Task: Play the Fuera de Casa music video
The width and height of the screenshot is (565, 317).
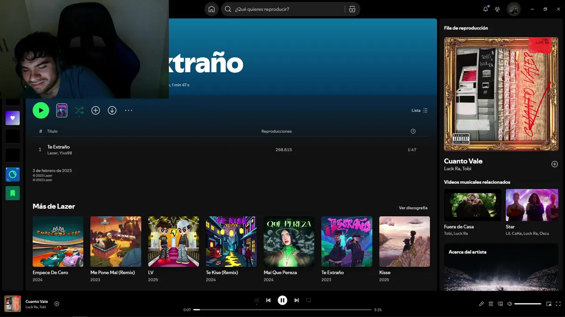Action: [x=472, y=205]
